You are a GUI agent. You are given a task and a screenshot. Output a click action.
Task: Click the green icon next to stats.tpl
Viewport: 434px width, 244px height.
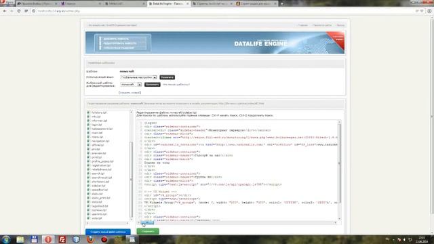[88, 202]
